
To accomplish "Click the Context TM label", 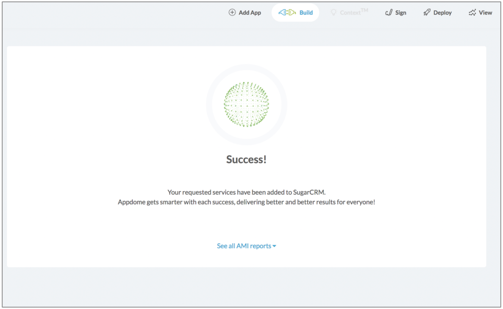I will [x=353, y=12].
